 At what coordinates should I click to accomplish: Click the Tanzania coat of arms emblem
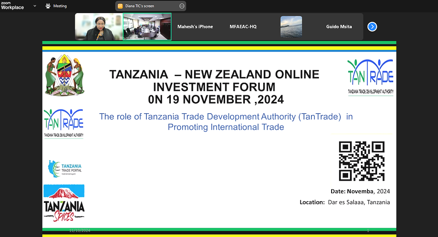coord(64,75)
